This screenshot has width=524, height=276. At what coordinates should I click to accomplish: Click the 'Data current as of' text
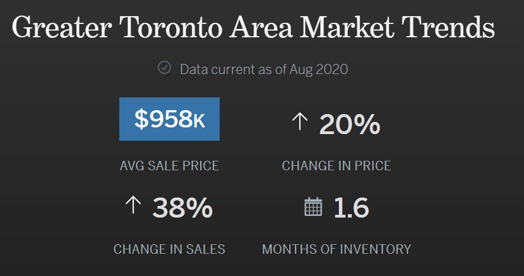point(233,70)
